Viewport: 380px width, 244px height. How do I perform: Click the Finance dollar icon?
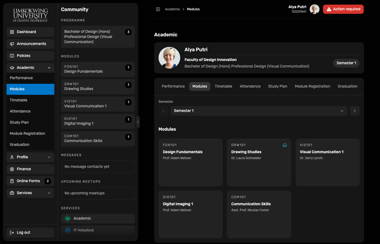[x=12, y=169]
